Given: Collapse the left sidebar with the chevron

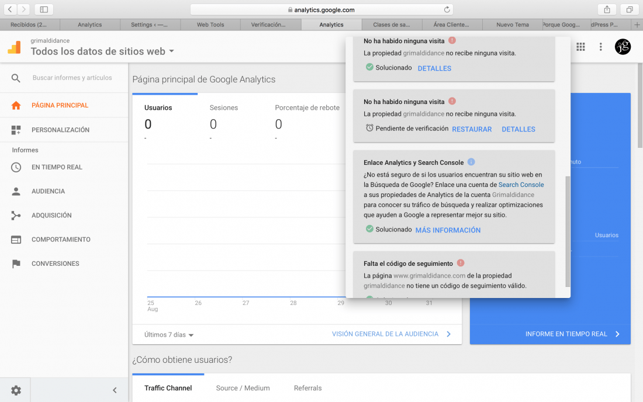Looking at the screenshot, I should click(x=115, y=390).
